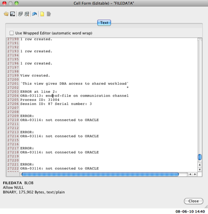Viewport: 208px width, 214px height.
Task: Open file using the folder icon
Action: (x=6, y=14)
